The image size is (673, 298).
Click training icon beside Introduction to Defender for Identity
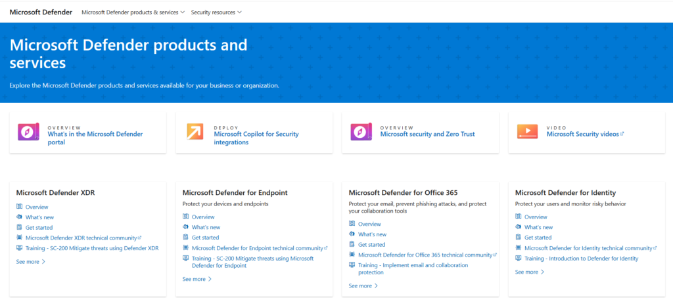click(x=518, y=258)
